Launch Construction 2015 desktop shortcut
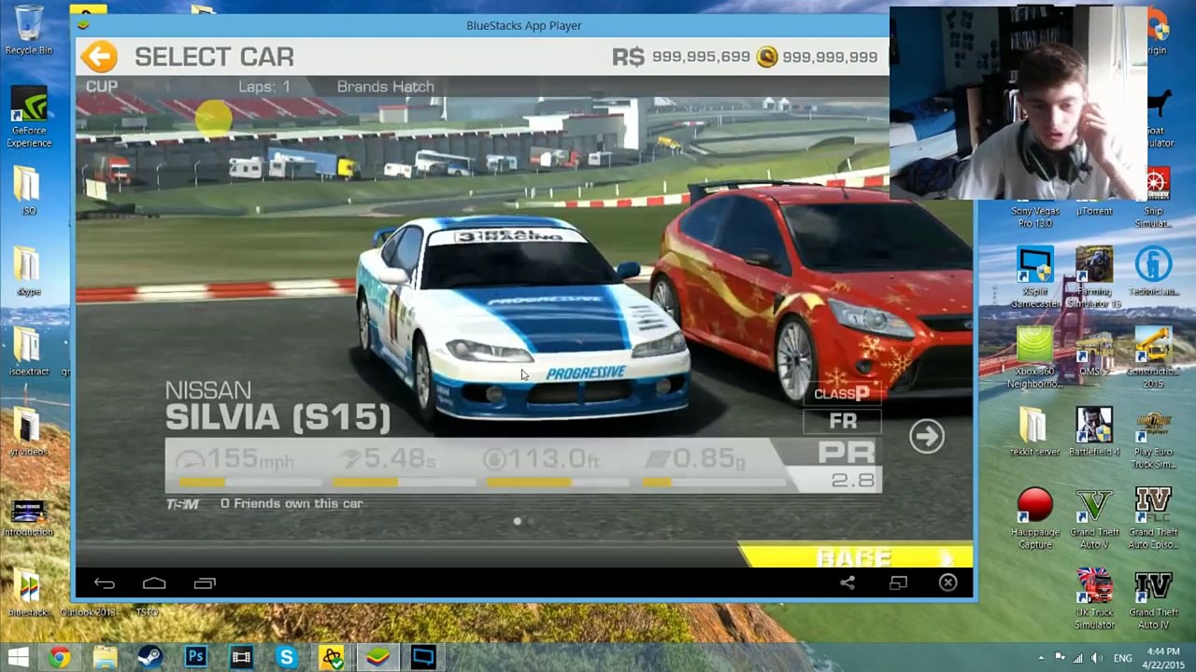 click(1153, 358)
